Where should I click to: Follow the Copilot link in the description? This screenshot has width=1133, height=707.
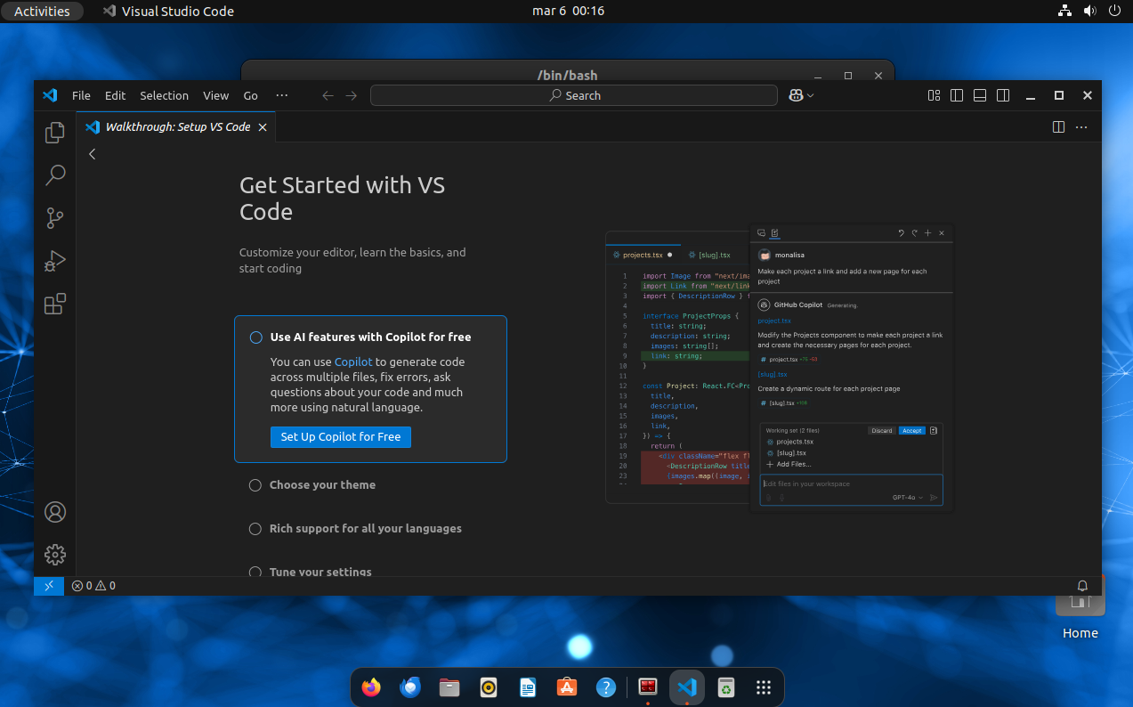[352, 362]
